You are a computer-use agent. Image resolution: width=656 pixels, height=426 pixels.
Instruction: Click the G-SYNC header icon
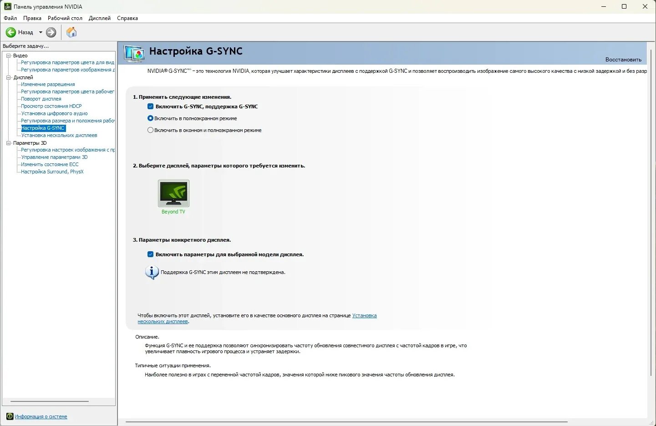click(x=134, y=54)
